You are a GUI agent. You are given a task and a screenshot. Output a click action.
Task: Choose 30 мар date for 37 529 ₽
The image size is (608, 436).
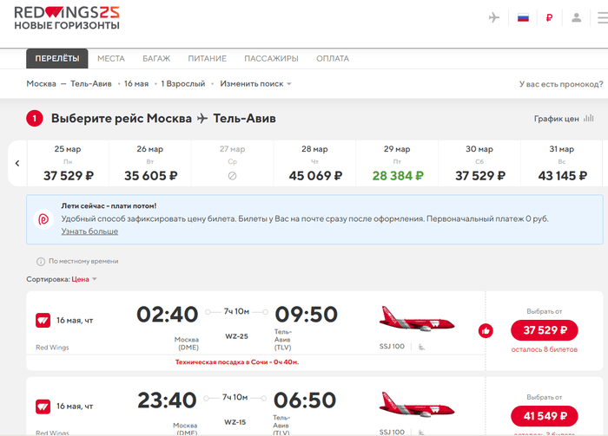[479, 163]
